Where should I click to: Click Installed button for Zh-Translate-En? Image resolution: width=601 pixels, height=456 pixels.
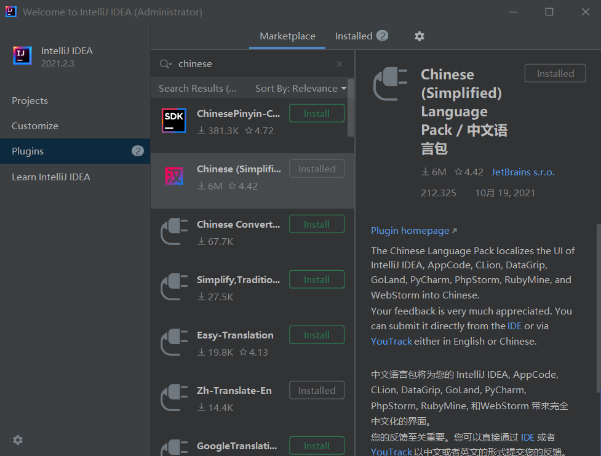(317, 390)
